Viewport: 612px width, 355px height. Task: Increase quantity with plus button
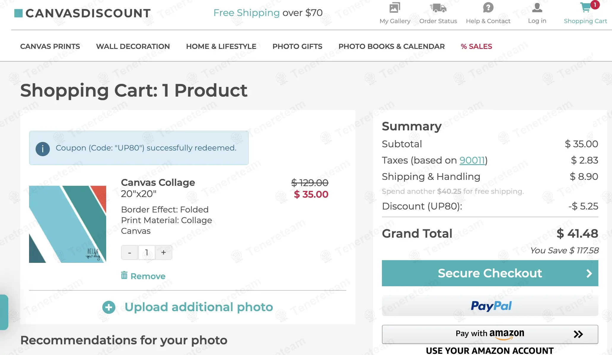click(x=163, y=252)
